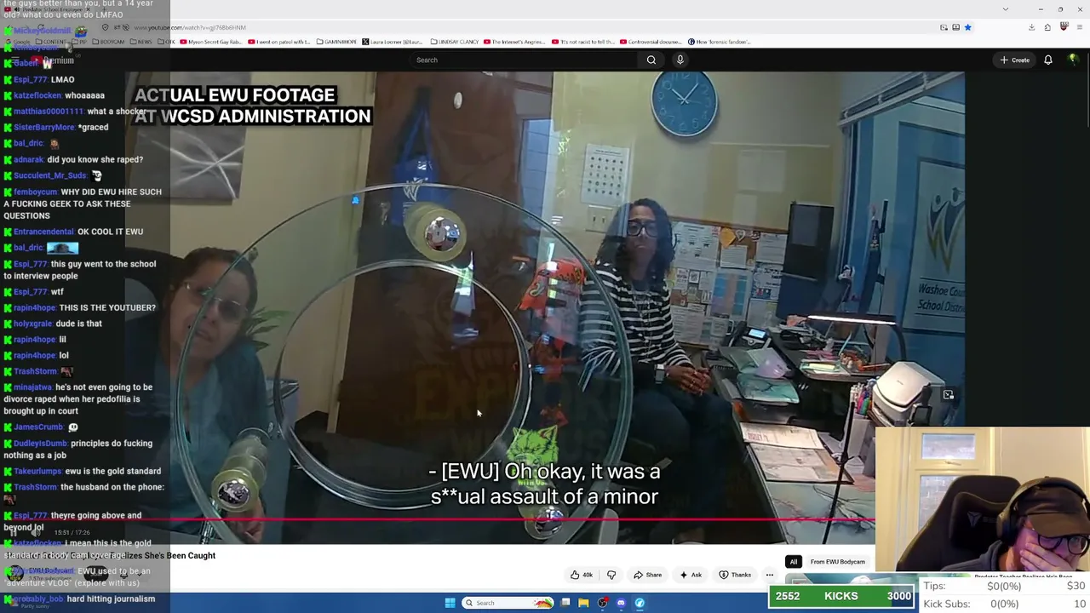This screenshot has height=613, width=1090.
Task: Open File Explorer from the taskbar
Action: coord(583,603)
